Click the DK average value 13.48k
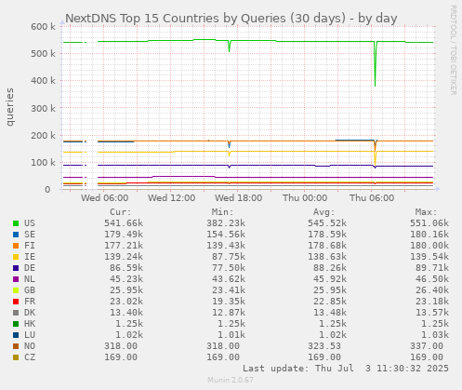The width and height of the screenshot is (462, 390). click(x=330, y=313)
